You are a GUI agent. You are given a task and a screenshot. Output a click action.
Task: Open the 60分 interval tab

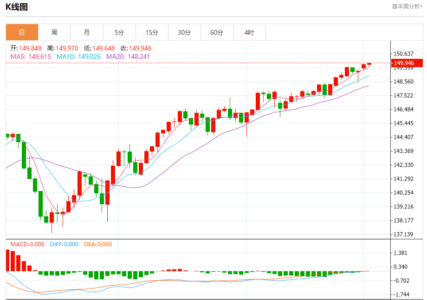coord(217,32)
